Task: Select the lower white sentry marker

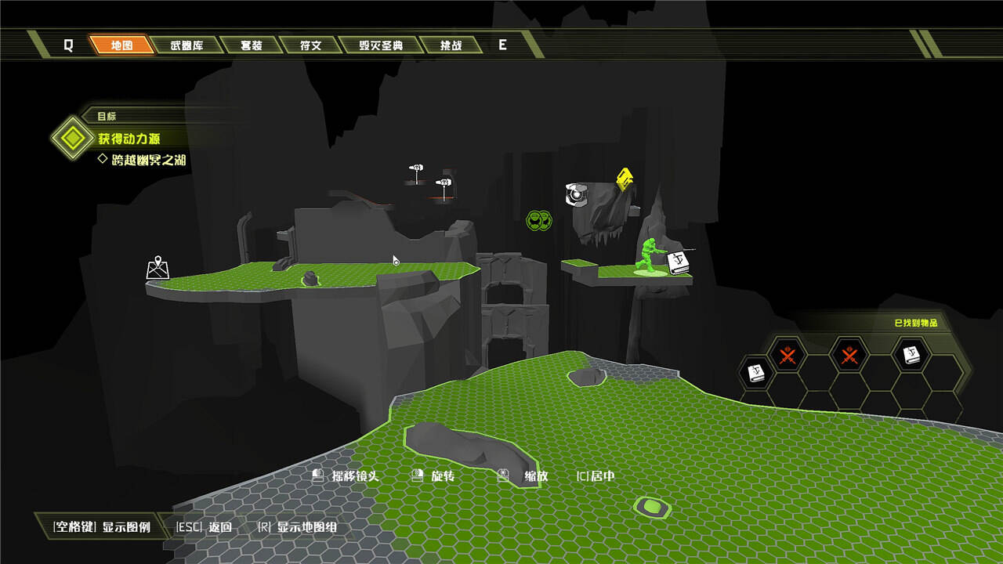Action: point(444,184)
